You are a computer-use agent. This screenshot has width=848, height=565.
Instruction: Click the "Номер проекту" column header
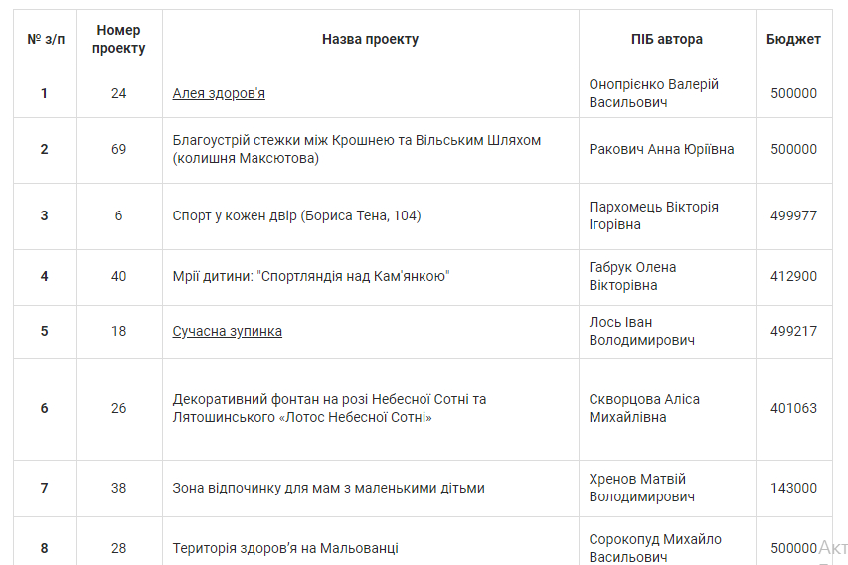pyautogui.click(x=118, y=40)
